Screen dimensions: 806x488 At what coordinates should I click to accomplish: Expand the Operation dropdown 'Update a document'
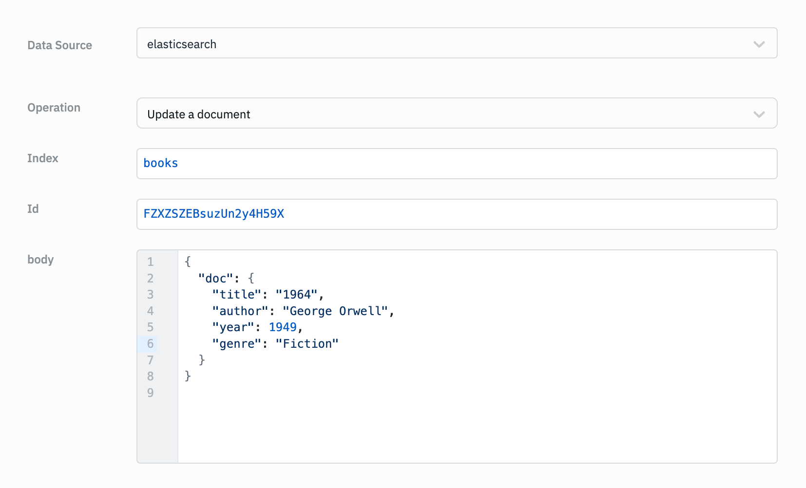pos(439,113)
